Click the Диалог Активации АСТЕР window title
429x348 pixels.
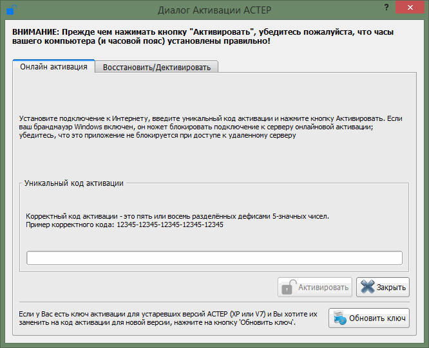214,10
